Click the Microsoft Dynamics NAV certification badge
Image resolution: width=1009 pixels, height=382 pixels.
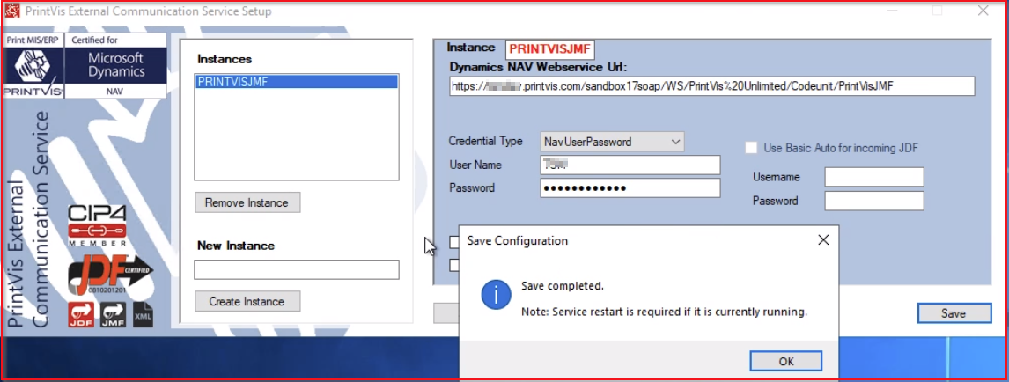pos(114,66)
